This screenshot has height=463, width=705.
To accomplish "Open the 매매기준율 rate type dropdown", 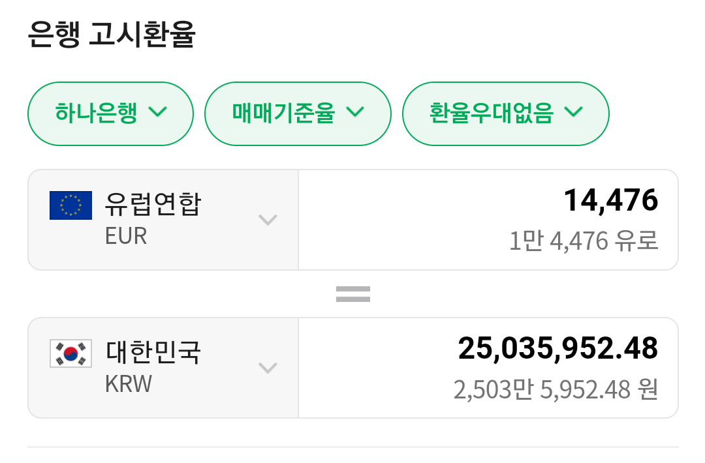I will point(298,113).
